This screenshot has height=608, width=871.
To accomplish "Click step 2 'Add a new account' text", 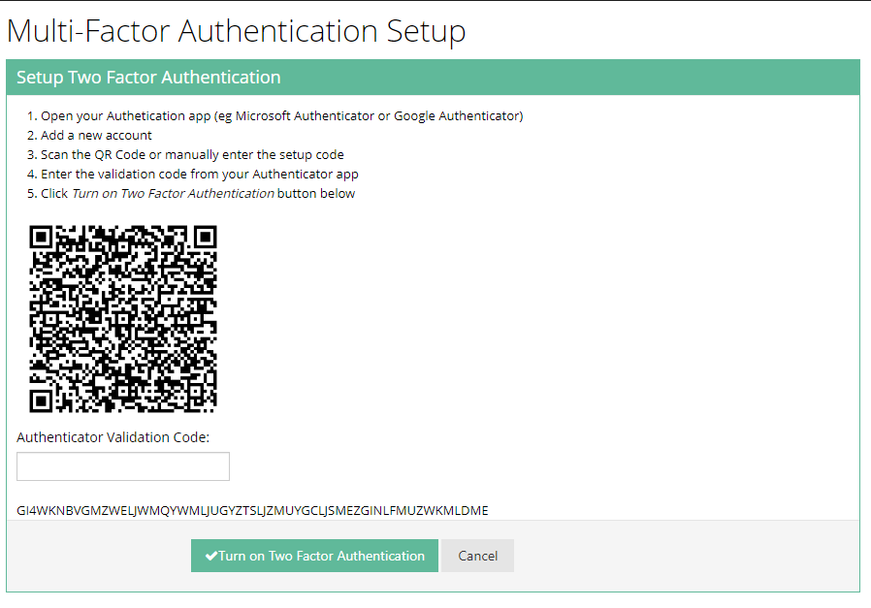I will coord(96,136).
